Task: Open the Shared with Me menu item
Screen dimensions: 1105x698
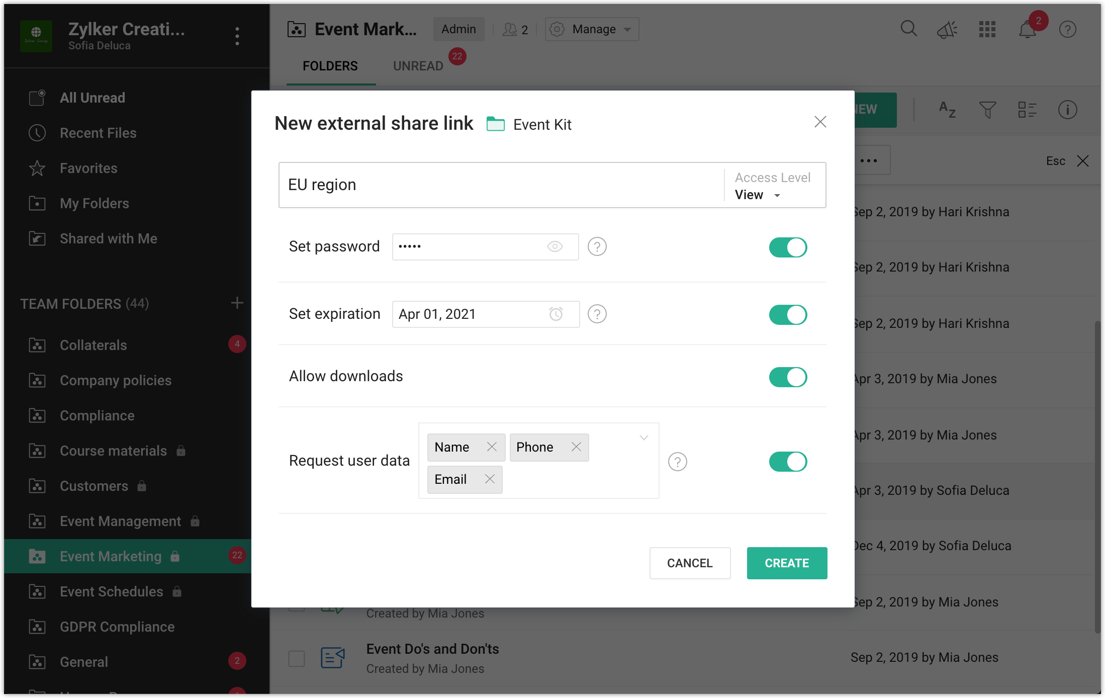Action: [x=108, y=239]
